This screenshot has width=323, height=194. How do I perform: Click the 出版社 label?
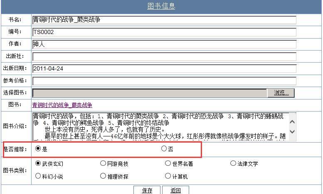[x=15, y=56]
